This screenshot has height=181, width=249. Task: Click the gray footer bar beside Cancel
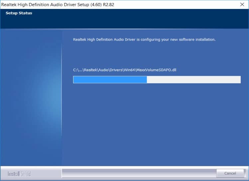(138, 173)
